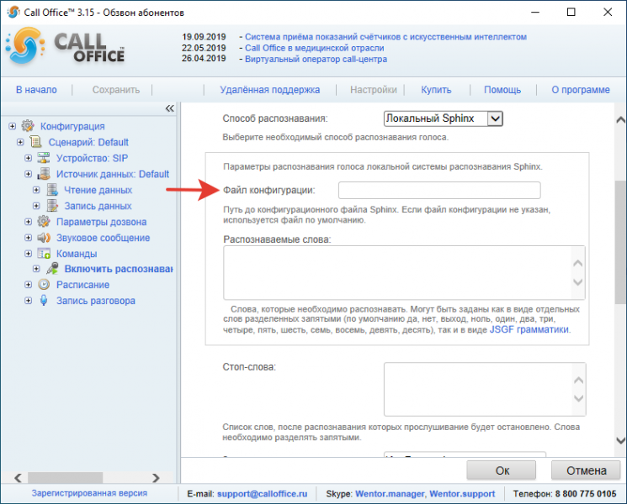Click main panel scrollbar up arrow
627x504 pixels.
tap(620, 119)
